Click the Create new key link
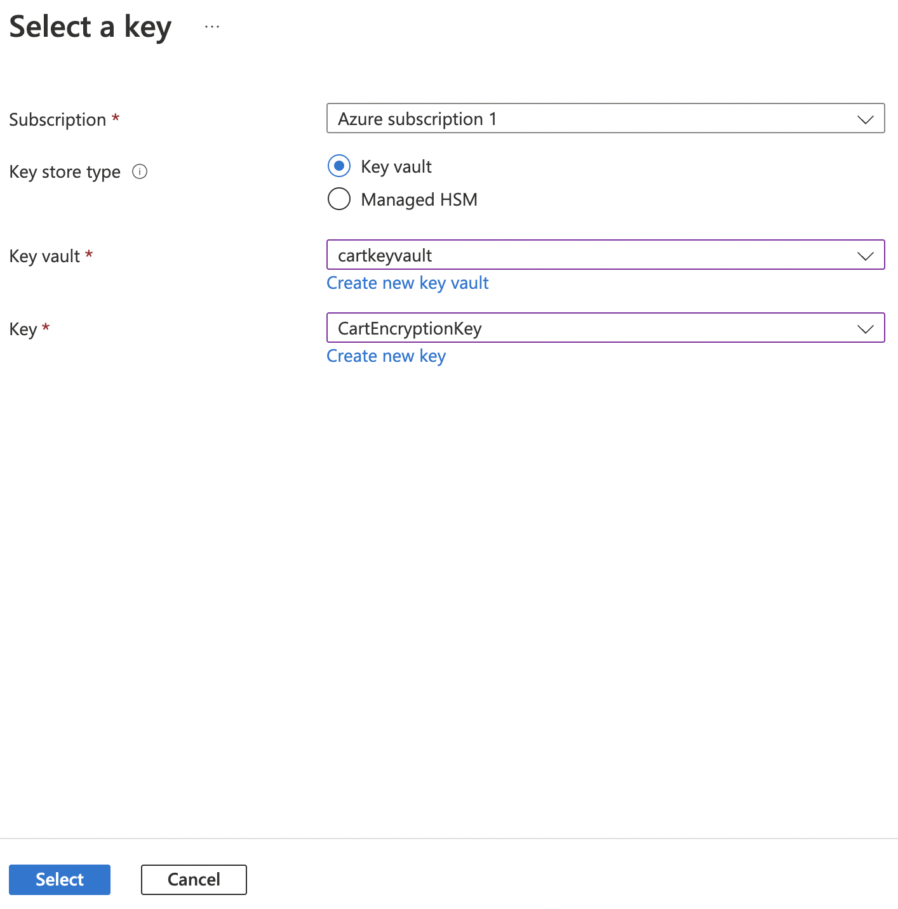Image resolution: width=898 pixels, height=909 pixels. (x=386, y=355)
